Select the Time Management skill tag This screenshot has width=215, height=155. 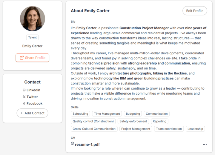tap(107, 114)
